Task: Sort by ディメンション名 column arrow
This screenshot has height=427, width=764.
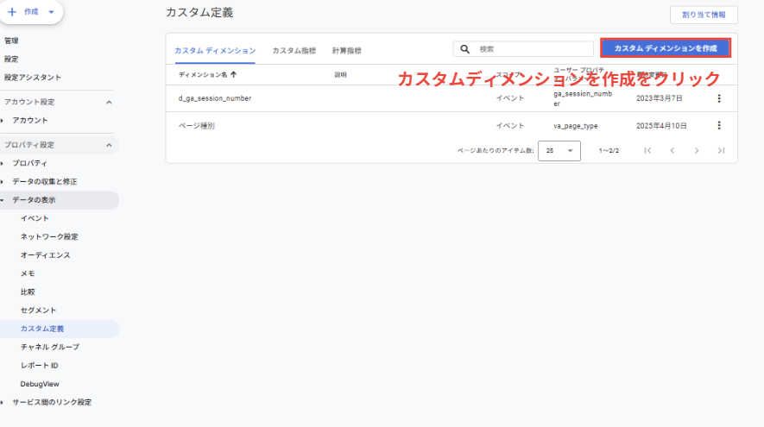Action: [x=233, y=74]
